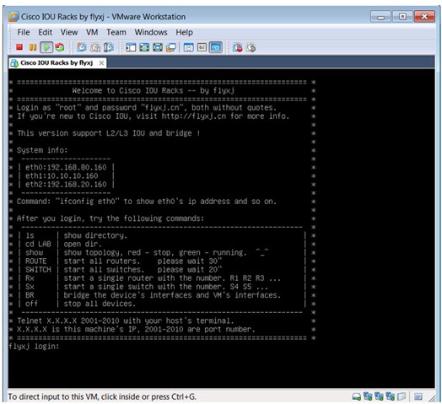
Task: Toggle the highlighted console view button
Action: pyautogui.click(x=216, y=47)
